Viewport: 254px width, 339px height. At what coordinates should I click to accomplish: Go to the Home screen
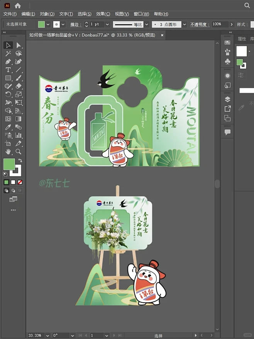(18, 6)
